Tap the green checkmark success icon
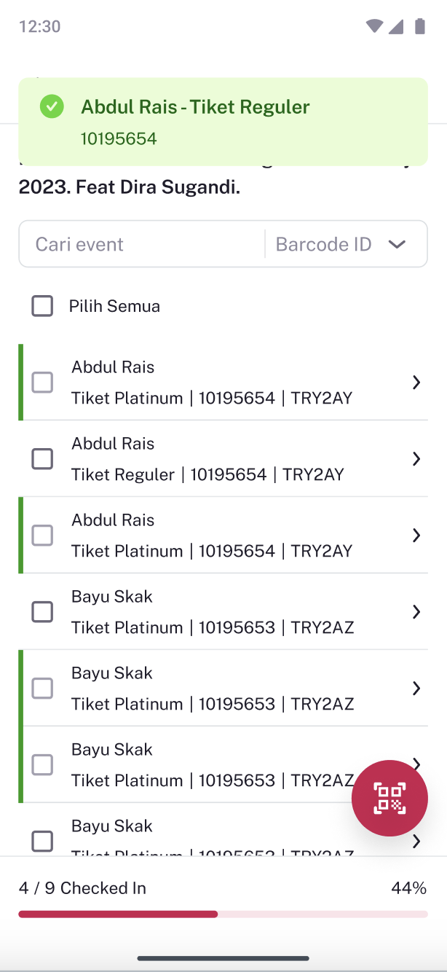The height and width of the screenshot is (972, 447). point(52,107)
